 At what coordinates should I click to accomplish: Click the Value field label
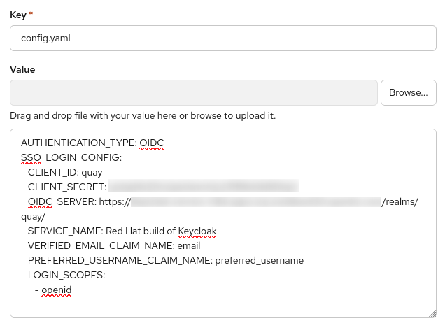22,70
